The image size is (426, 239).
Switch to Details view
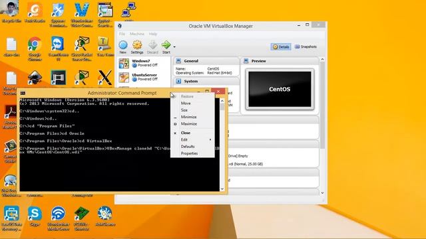tap(281, 47)
